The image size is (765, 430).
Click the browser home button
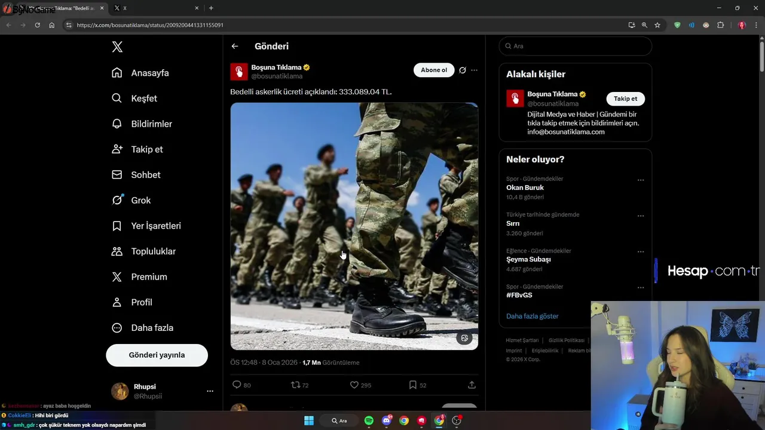tap(52, 25)
